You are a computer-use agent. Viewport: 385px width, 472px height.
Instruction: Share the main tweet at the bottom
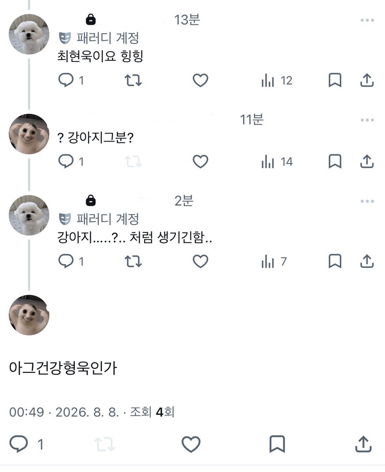pos(363,444)
